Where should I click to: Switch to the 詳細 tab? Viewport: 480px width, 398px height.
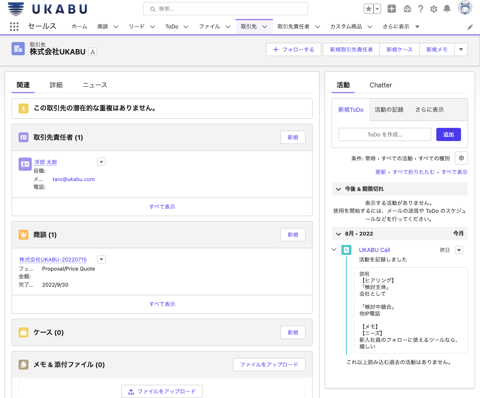click(56, 85)
